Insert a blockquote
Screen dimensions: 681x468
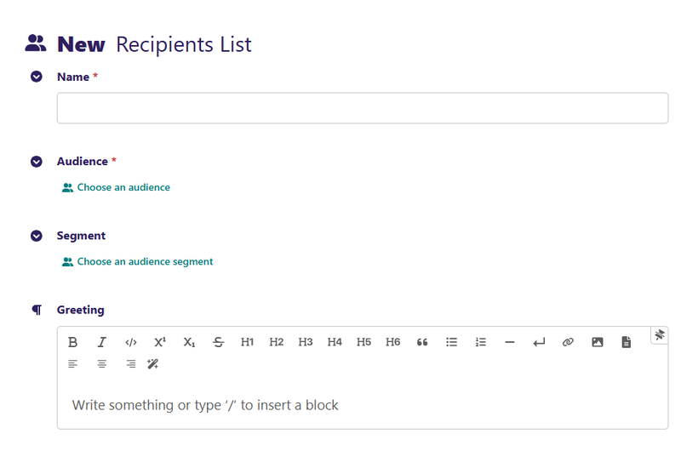click(422, 342)
